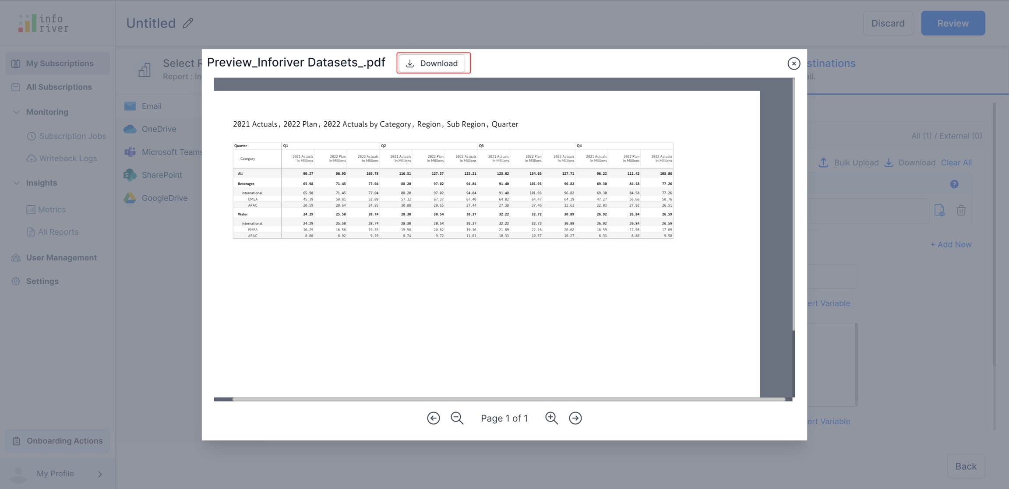Zoom out the PDF preview
Image resolution: width=1009 pixels, height=489 pixels.
457,418
